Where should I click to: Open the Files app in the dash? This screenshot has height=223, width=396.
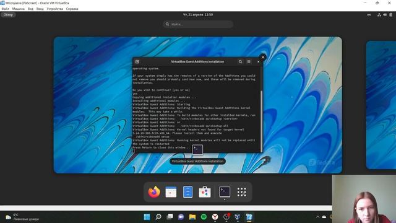pos(187,192)
